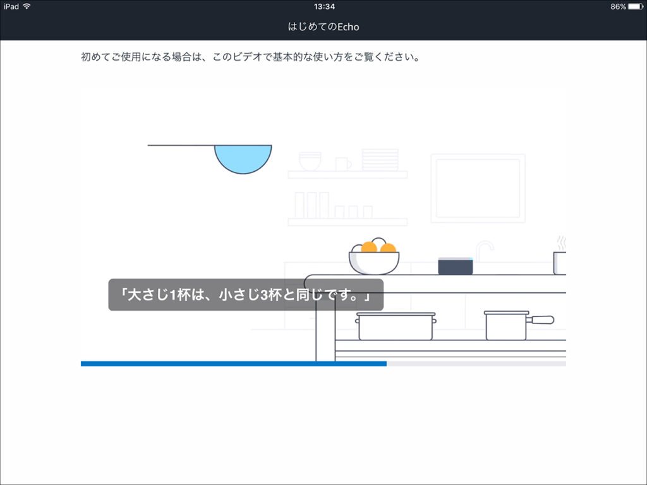Tap the Wi-Fi status icon

point(27,6)
